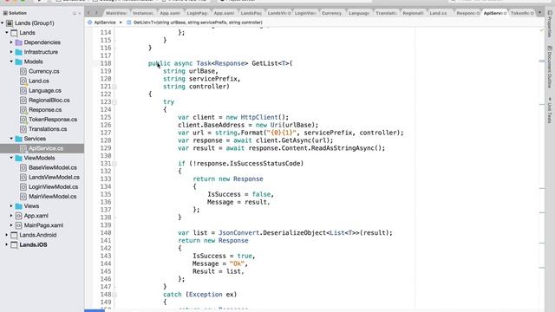Fold the if block at line 131
This screenshot has width=555, height=312.
[114, 164]
